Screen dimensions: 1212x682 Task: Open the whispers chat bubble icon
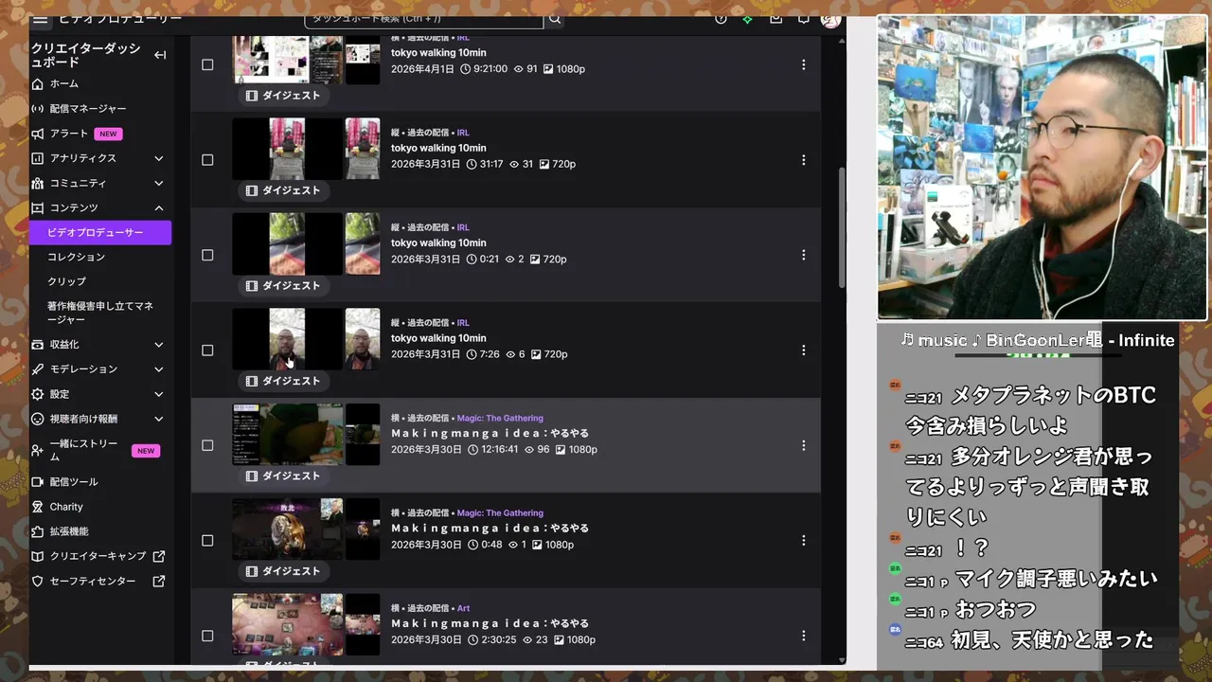tap(803, 19)
